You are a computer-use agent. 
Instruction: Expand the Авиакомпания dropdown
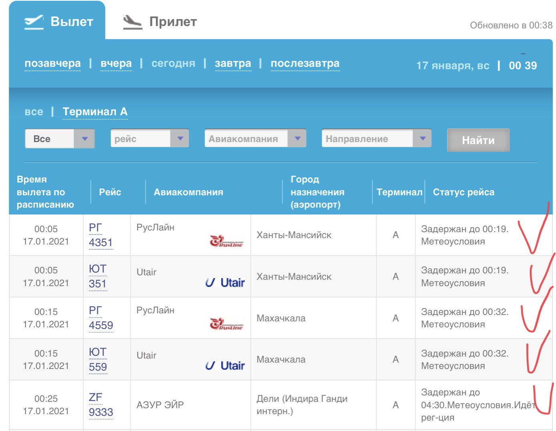(255, 139)
